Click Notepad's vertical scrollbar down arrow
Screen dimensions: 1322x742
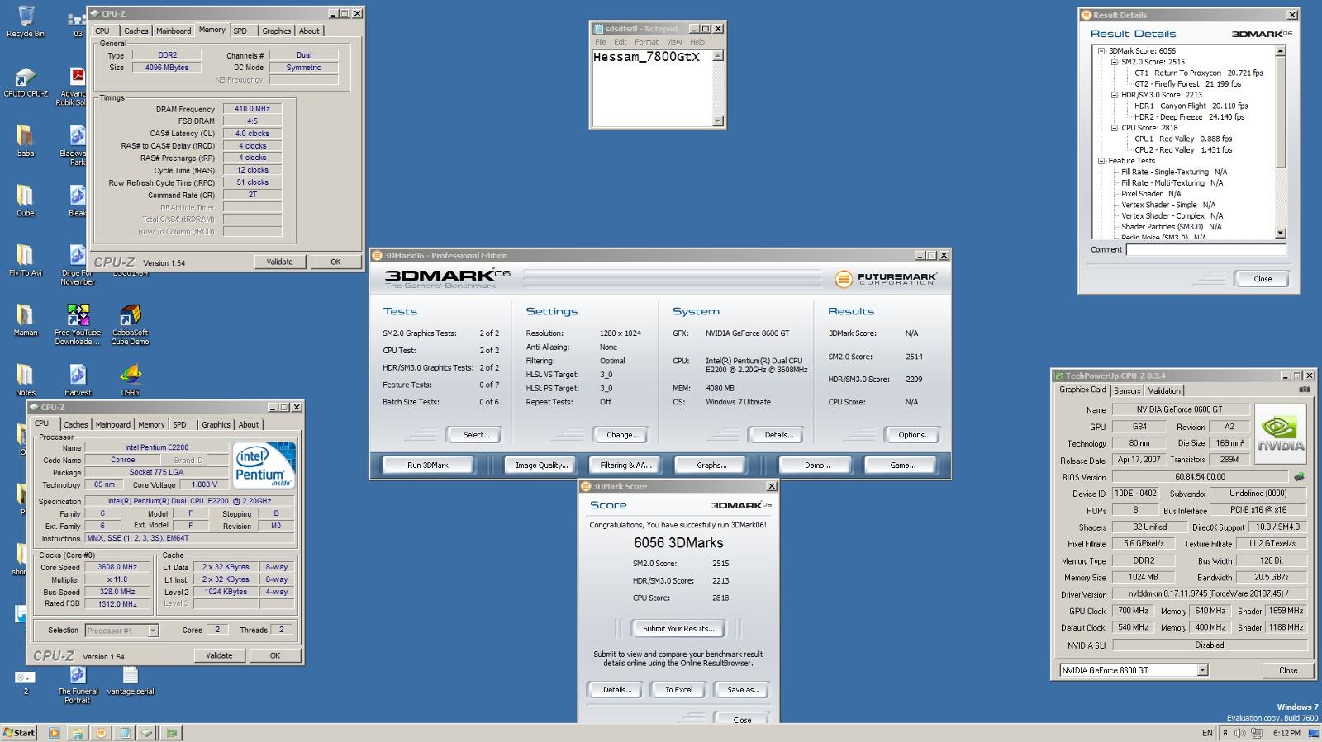[717, 121]
